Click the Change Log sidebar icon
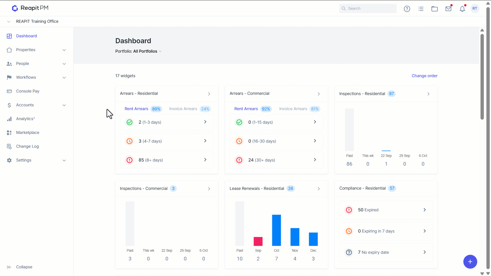This screenshot has height=276, width=491. point(9,146)
